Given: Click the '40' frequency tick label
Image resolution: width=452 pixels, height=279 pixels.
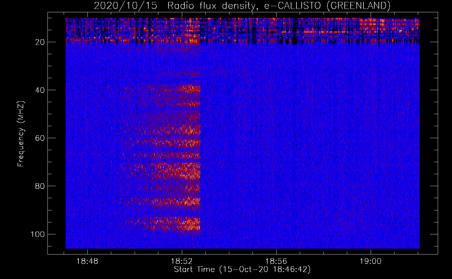Looking at the screenshot, I should (x=40, y=90).
